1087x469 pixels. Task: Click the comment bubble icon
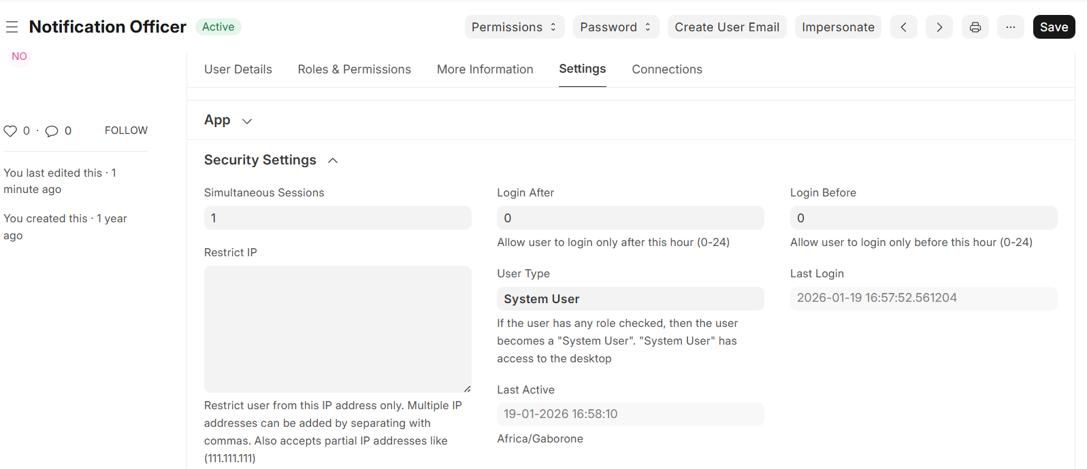click(52, 131)
